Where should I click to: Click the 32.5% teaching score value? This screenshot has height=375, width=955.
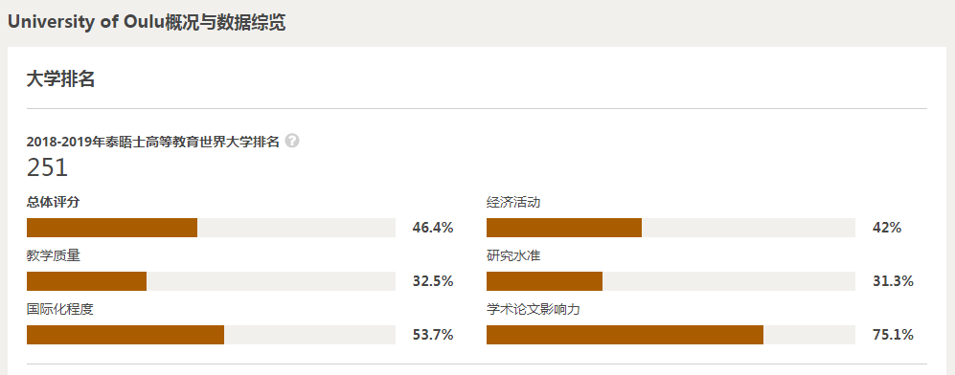coord(433,281)
